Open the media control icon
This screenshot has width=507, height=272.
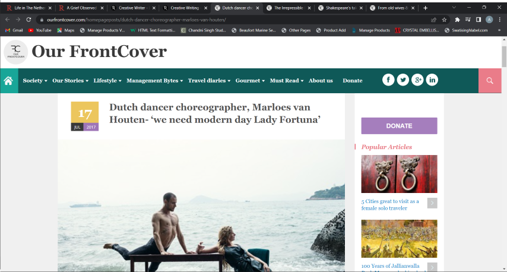[468, 20]
